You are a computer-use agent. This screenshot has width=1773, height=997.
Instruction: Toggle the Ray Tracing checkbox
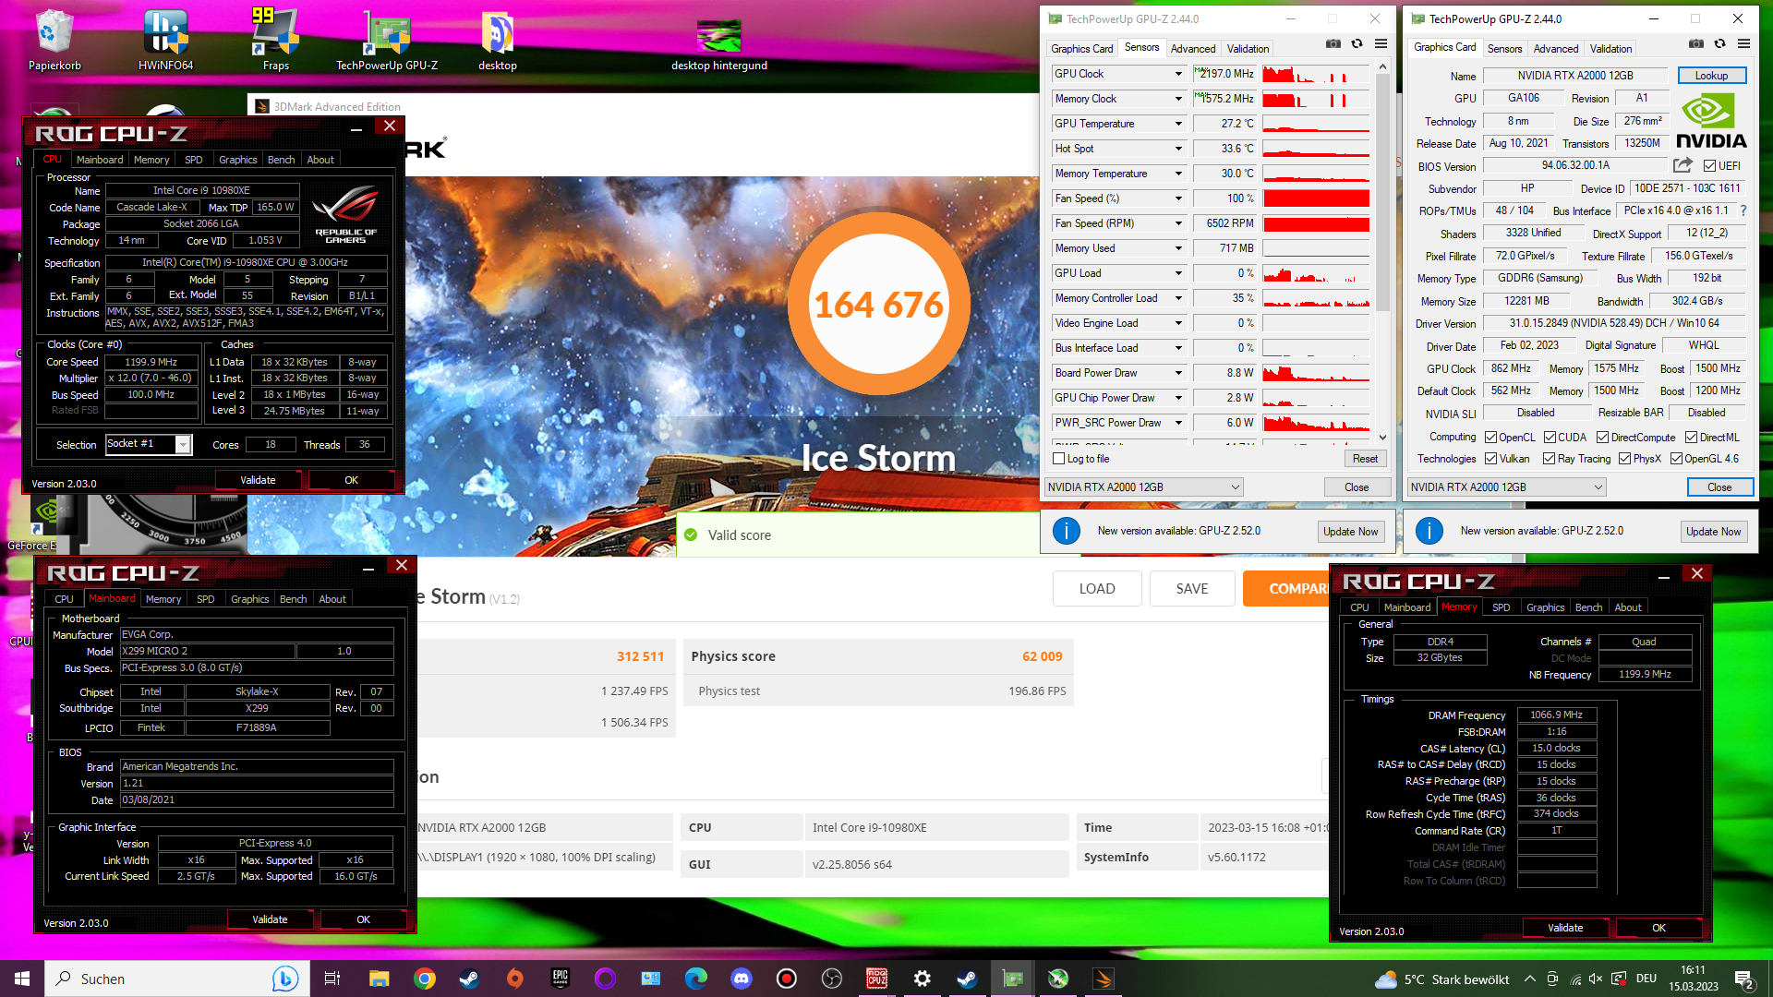(x=1549, y=459)
